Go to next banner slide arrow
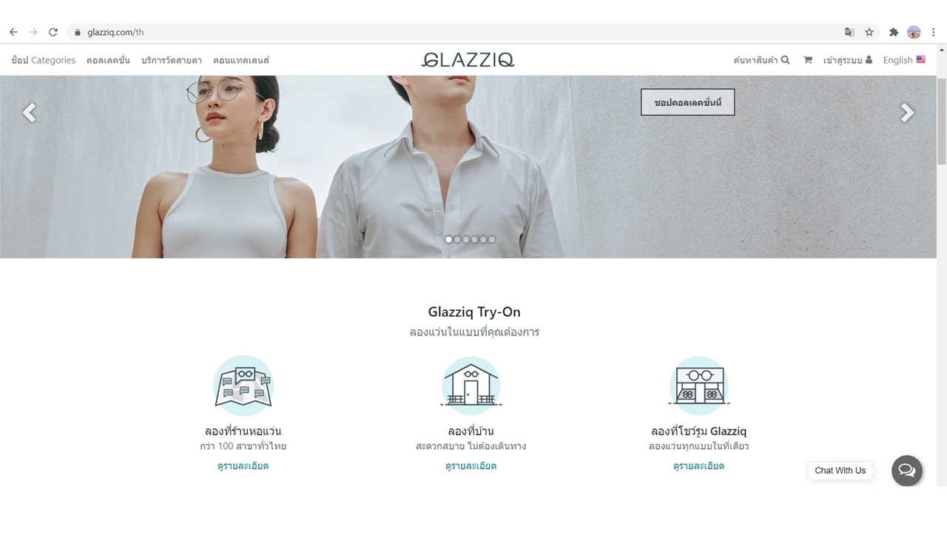Screen dimensions: 947x533 [907, 113]
